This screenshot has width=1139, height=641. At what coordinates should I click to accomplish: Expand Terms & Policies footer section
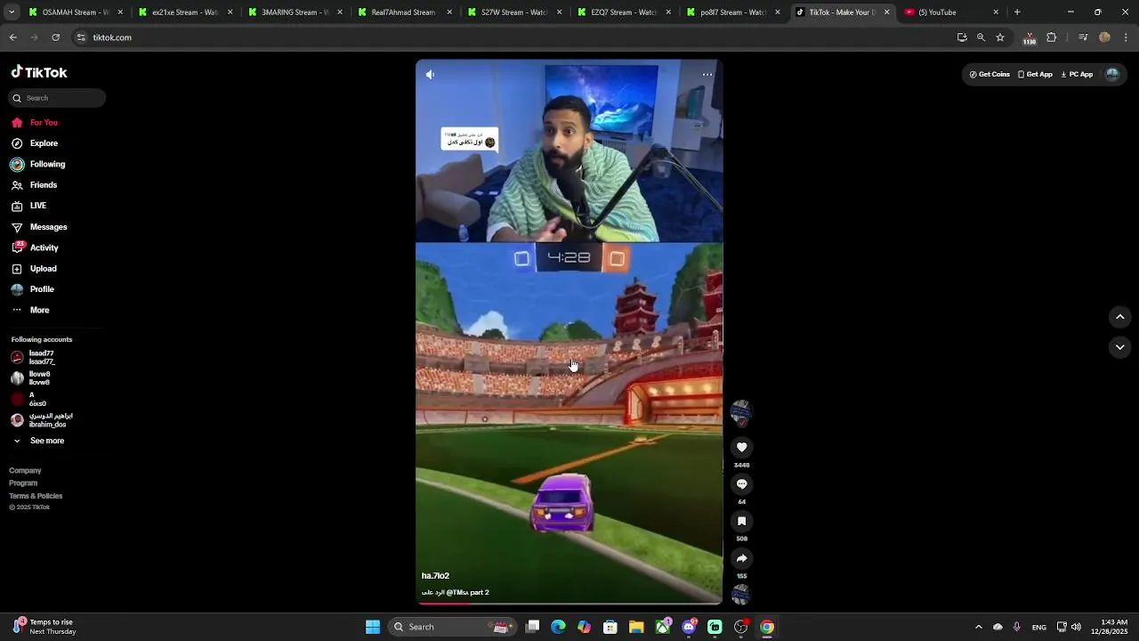pos(36,496)
